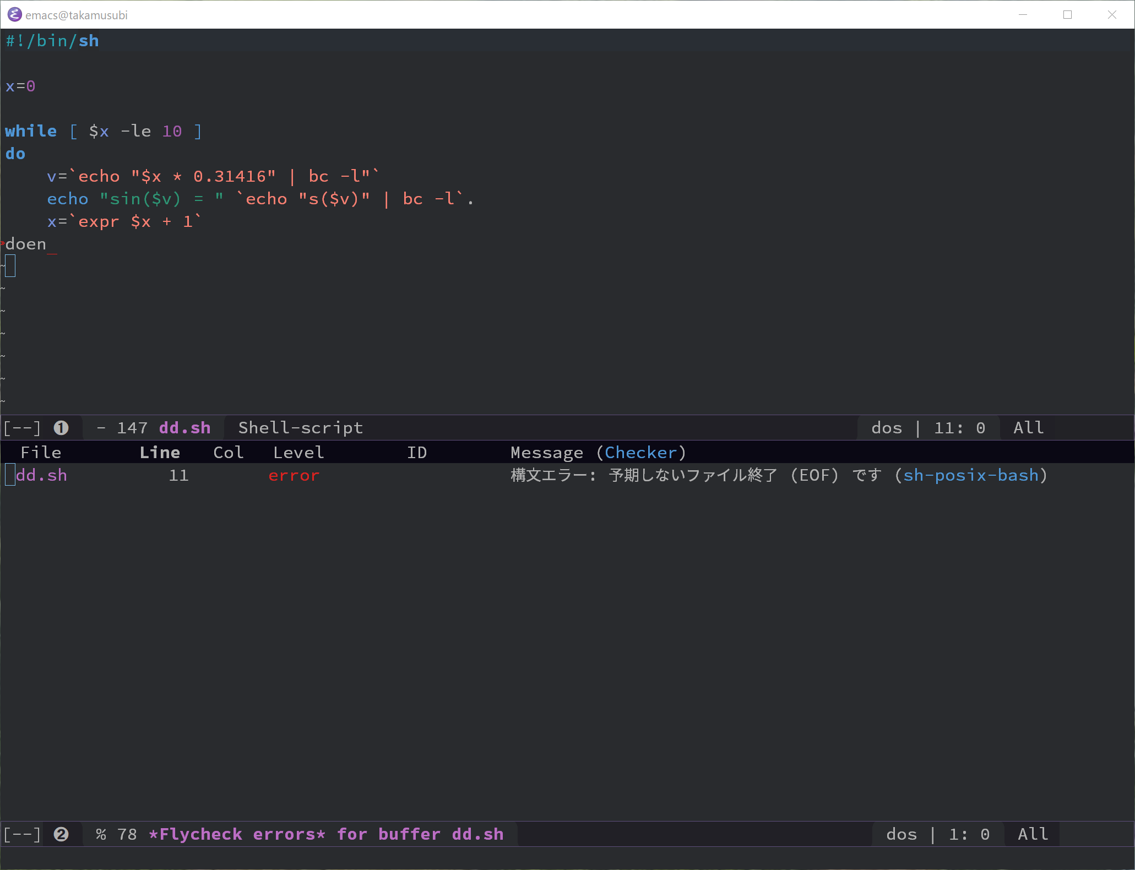Viewport: 1135px width, 870px height.
Task: Click window number 1 badge in mode line
Action: 61,428
